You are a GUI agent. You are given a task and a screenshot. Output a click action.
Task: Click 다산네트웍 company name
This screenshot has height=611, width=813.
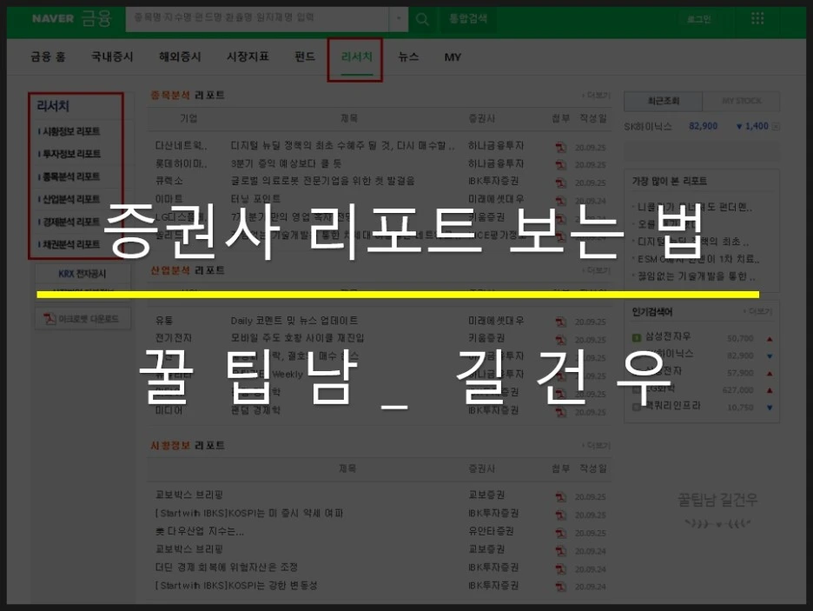(x=181, y=146)
